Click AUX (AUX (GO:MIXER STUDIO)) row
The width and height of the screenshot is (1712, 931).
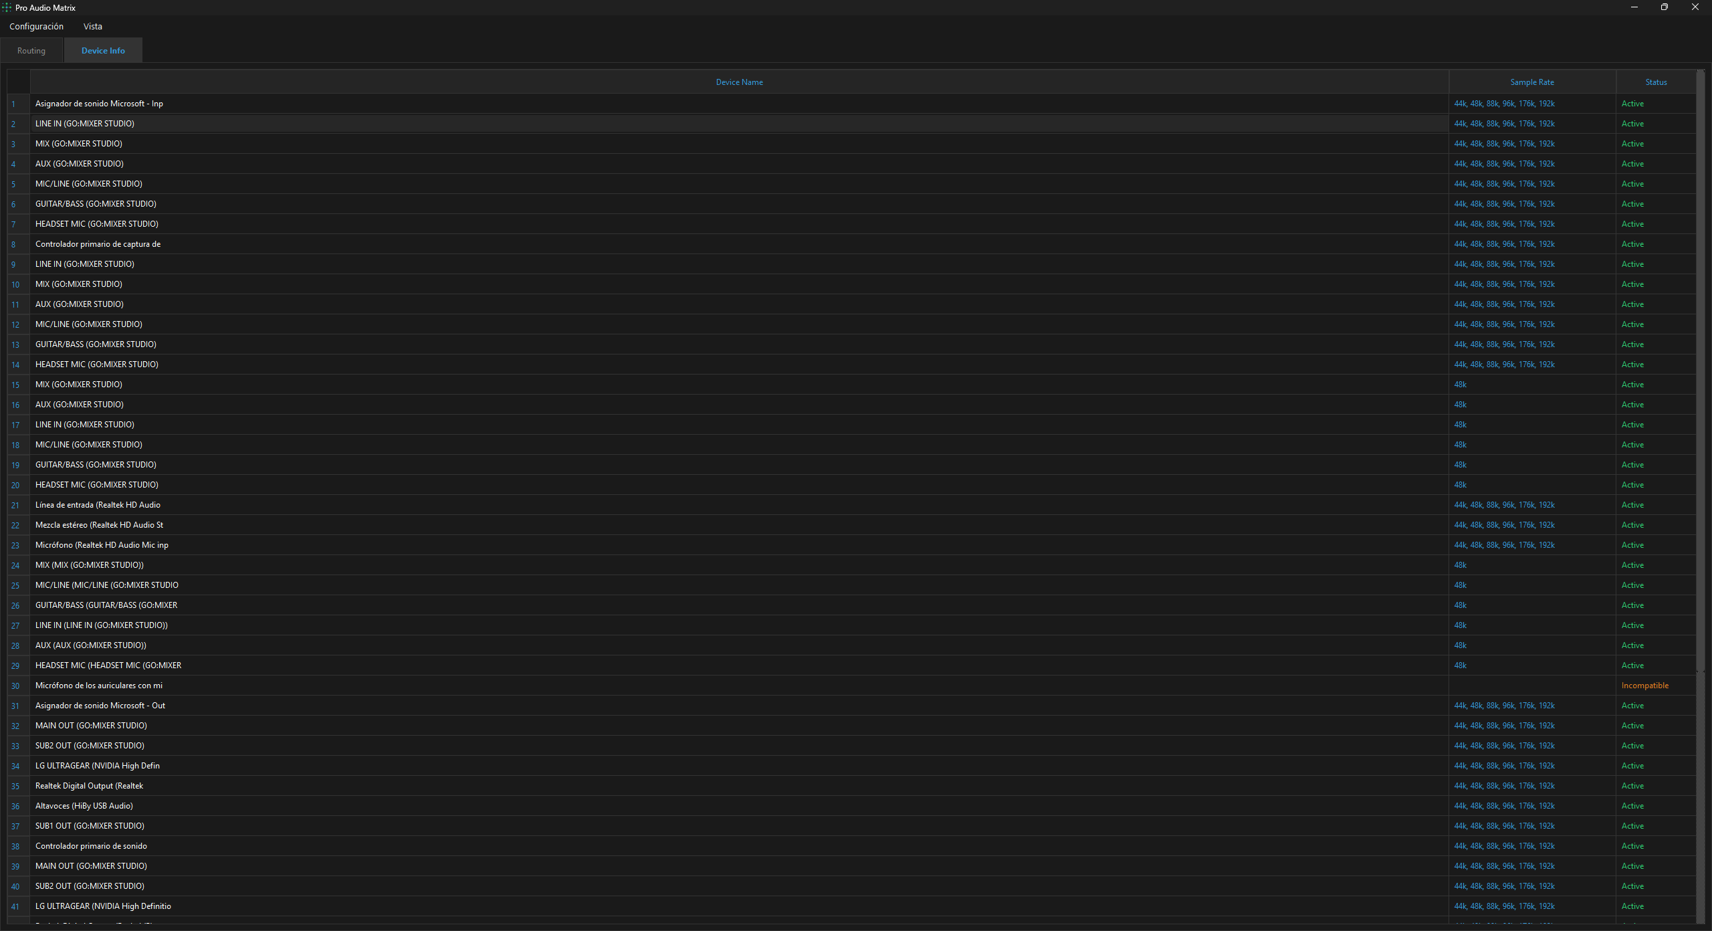pyautogui.click(x=739, y=645)
